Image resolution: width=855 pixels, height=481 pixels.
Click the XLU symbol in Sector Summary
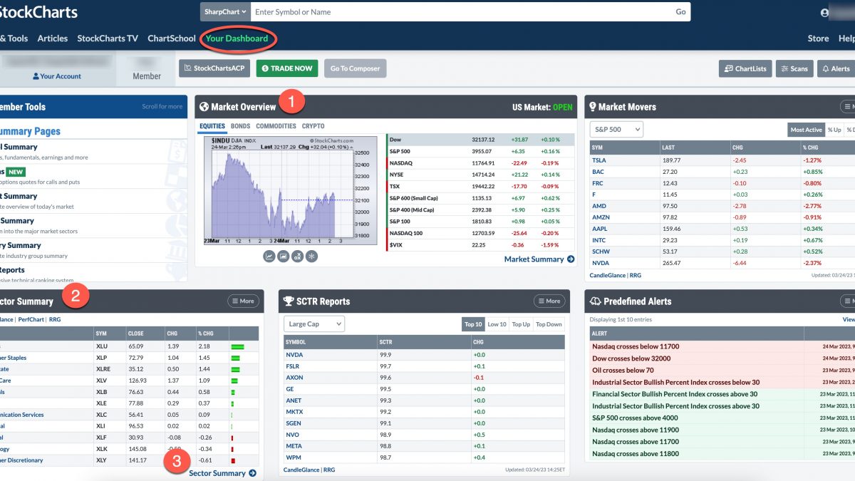pos(103,346)
